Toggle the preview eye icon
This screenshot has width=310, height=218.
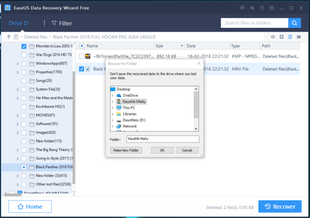[273, 37]
